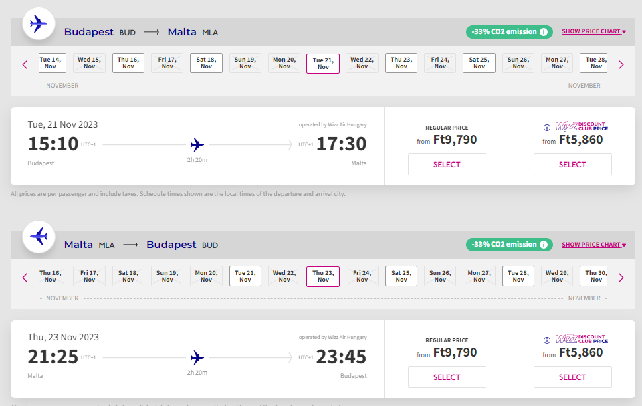Show earlier outbound dates with left arrow
This screenshot has height=406, width=642.
(x=25, y=64)
